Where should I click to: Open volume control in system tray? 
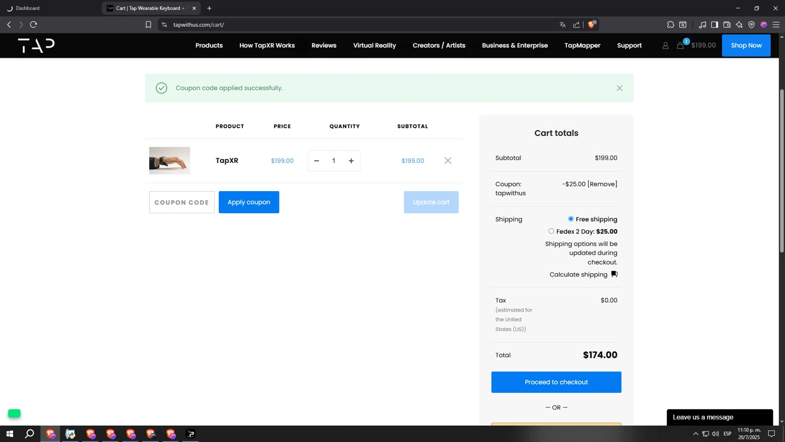715,434
